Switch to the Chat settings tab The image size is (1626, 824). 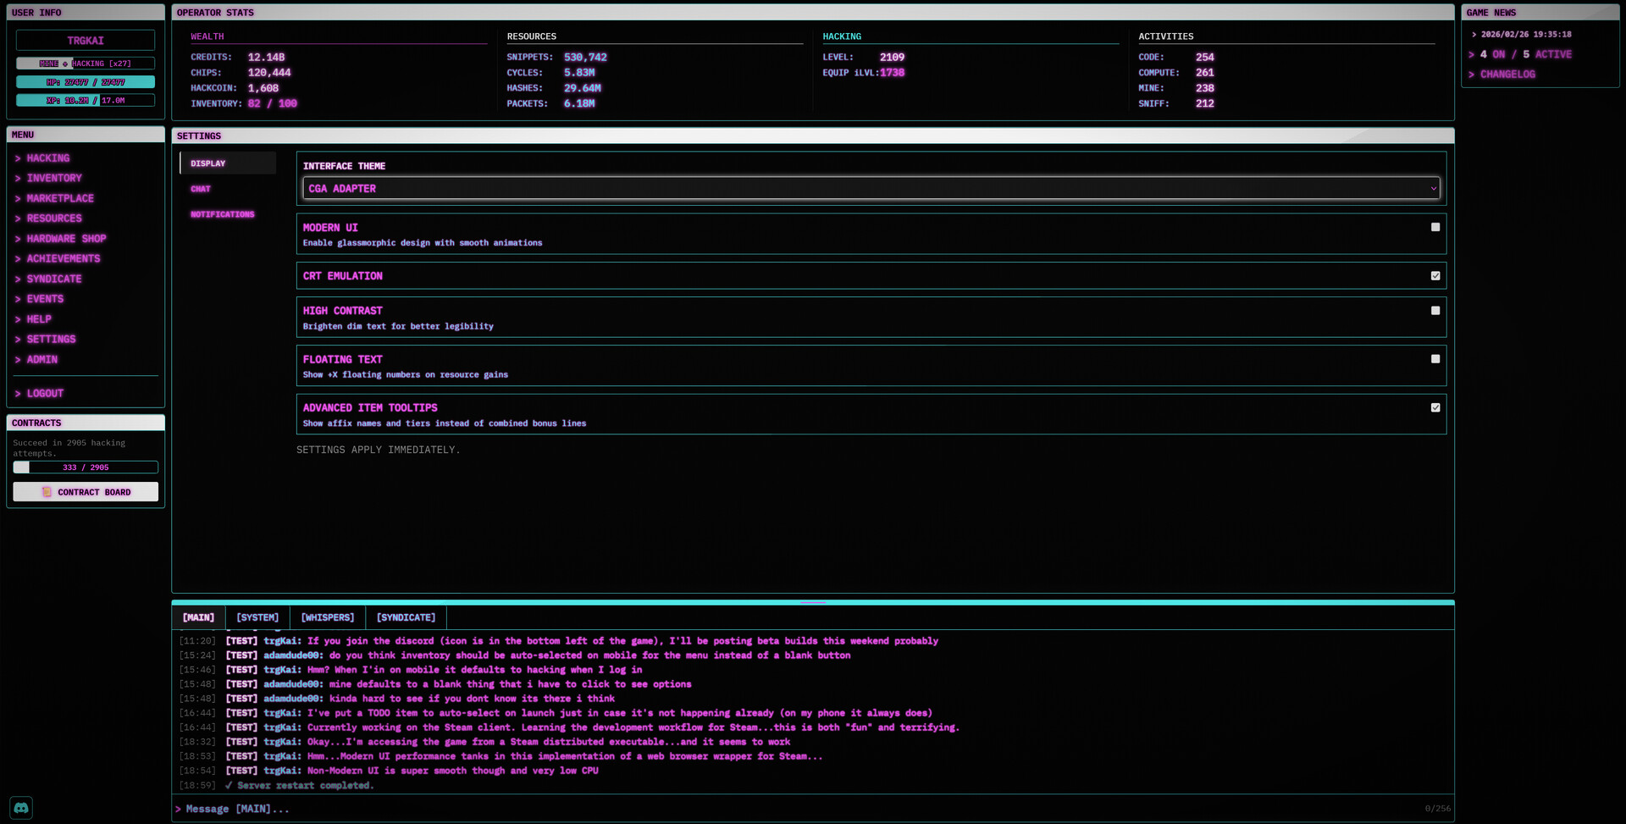[201, 189]
